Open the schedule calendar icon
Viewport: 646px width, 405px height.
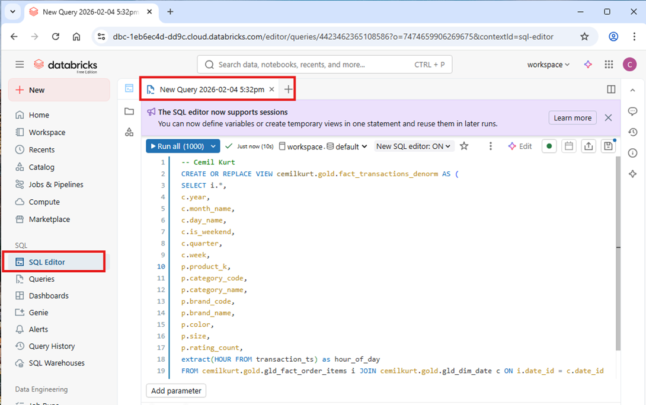coord(569,146)
